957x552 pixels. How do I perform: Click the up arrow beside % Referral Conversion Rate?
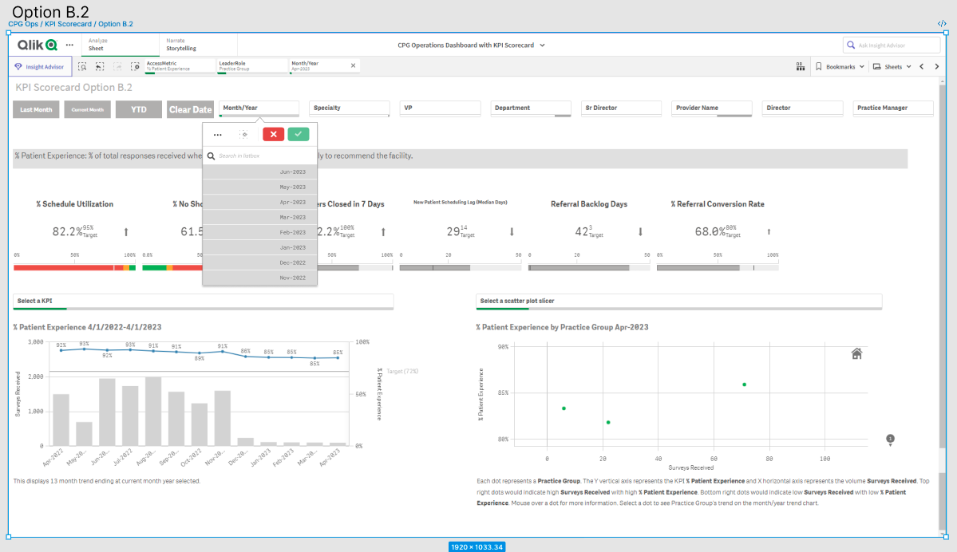(x=769, y=232)
